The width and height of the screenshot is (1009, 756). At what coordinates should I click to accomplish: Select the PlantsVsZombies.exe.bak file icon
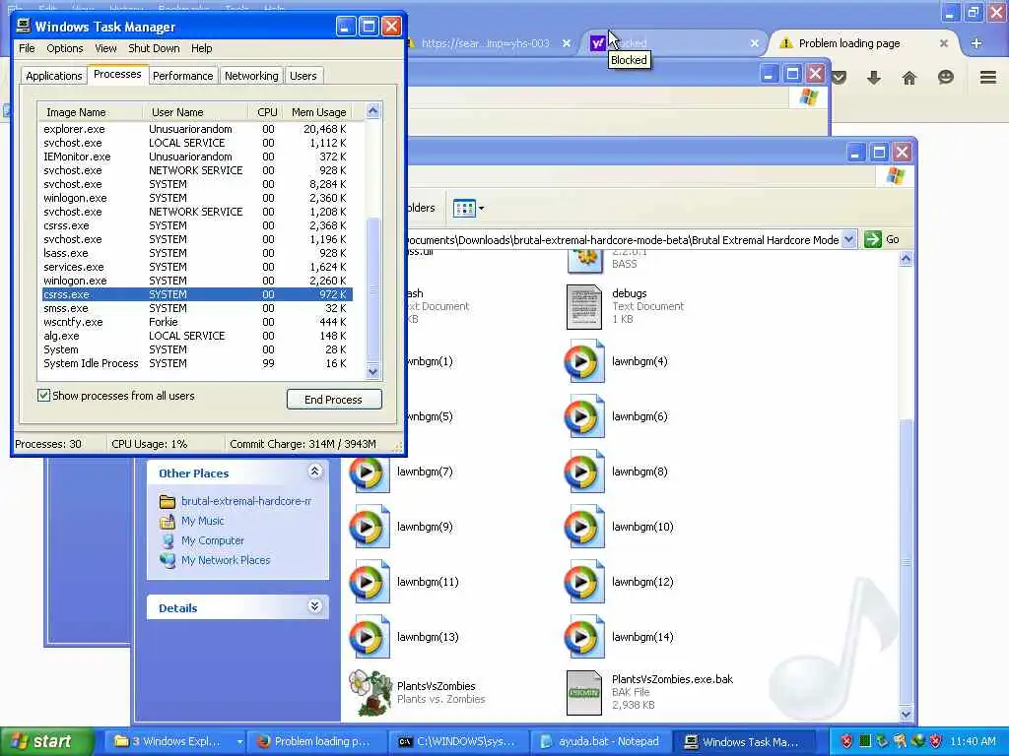[583, 692]
